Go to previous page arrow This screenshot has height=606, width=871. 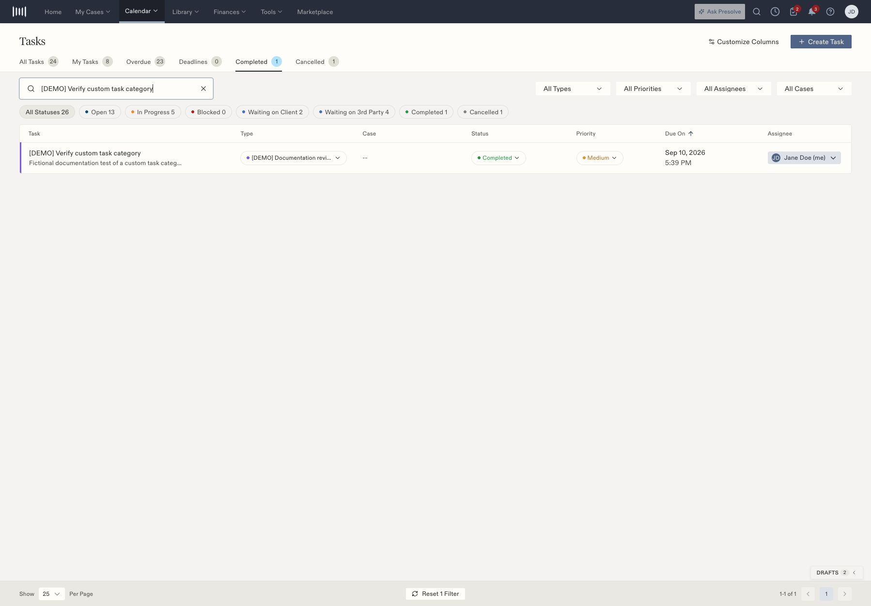coord(808,594)
